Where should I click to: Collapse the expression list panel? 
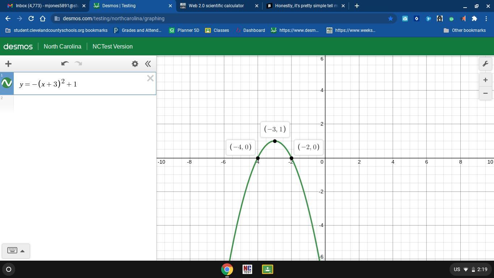coord(148,64)
